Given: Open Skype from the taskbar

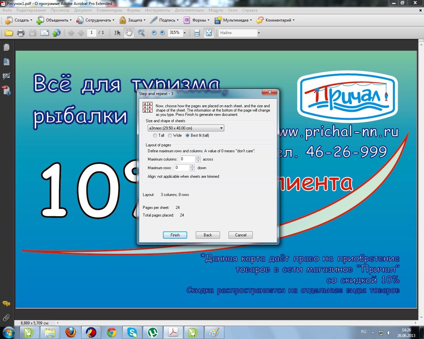Looking at the screenshot, I should point(132,332).
